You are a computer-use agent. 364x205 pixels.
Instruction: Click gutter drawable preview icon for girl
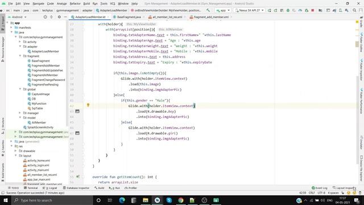pyautogui.click(x=77, y=133)
